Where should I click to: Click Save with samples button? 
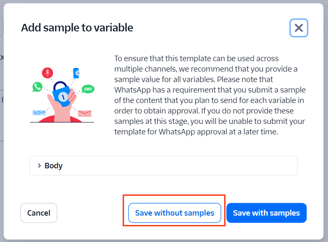pyautogui.click(x=266, y=213)
